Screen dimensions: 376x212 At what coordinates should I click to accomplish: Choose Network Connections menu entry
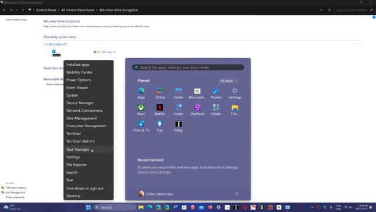[x=89, y=111]
